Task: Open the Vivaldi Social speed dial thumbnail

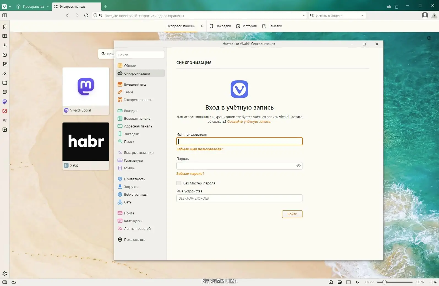Action: coord(86,91)
